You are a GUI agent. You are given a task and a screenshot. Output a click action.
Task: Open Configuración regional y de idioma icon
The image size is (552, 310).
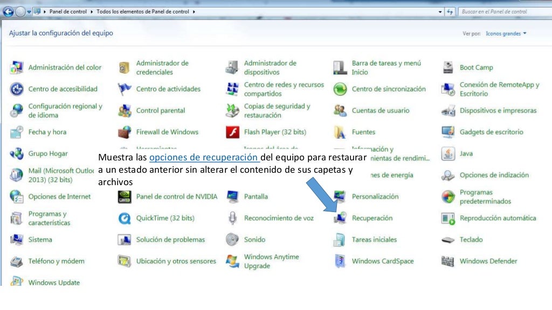[17, 111]
